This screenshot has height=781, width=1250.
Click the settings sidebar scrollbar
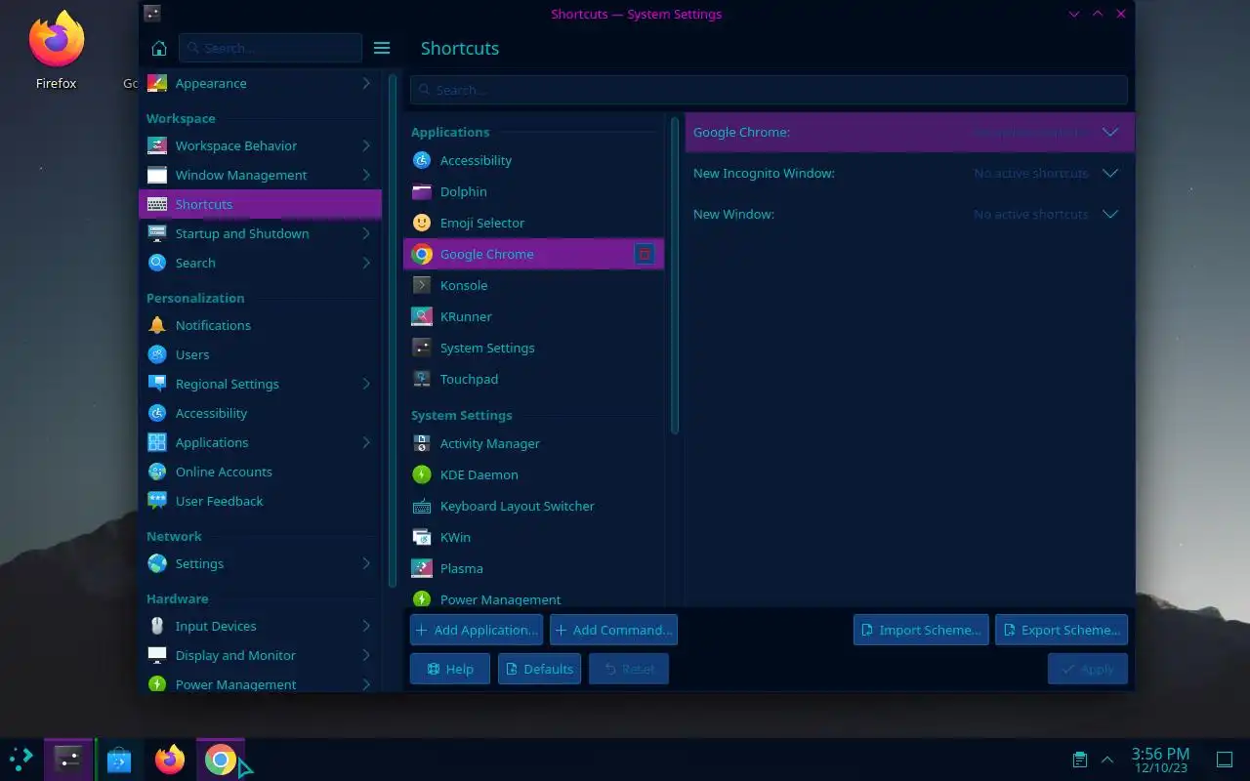(x=392, y=329)
